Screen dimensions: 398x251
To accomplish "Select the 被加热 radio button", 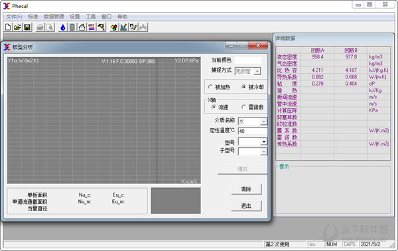I will (x=210, y=87).
